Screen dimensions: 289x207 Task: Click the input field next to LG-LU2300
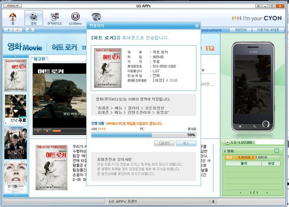pyautogui.click(x=270, y=142)
